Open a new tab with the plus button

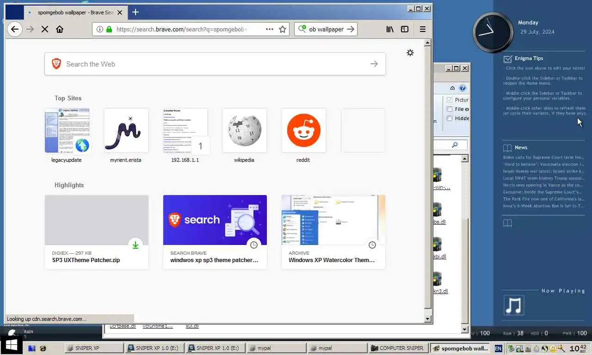136,12
